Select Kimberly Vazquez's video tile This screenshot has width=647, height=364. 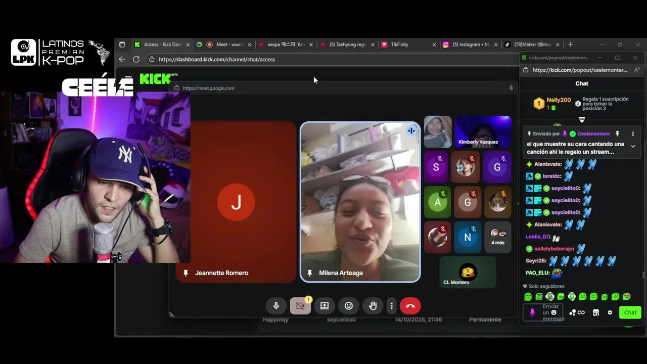coord(483,131)
